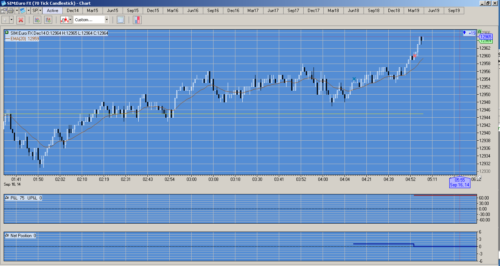Click the candlestick chart type icon

(65, 20)
